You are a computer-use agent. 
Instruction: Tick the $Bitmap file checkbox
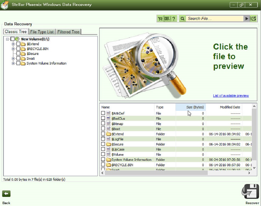(103, 123)
